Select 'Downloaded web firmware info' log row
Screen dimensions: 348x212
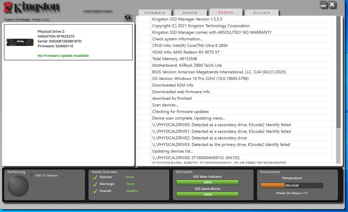(x=235, y=92)
